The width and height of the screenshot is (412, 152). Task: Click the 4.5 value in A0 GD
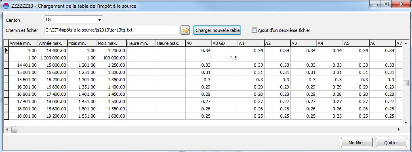pos(225,58)
